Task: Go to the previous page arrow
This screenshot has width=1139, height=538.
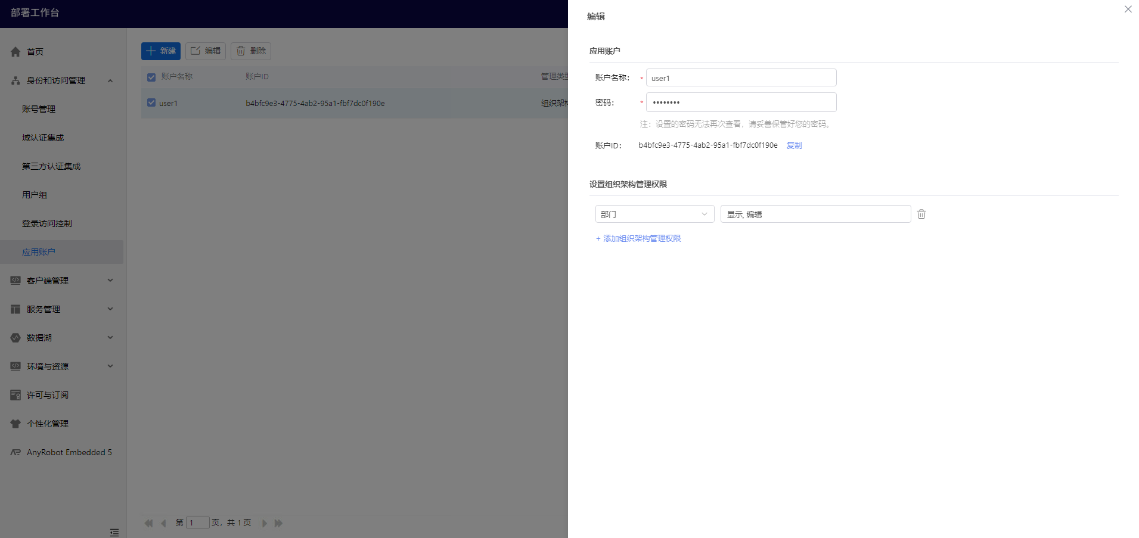Action: point(163,523)
